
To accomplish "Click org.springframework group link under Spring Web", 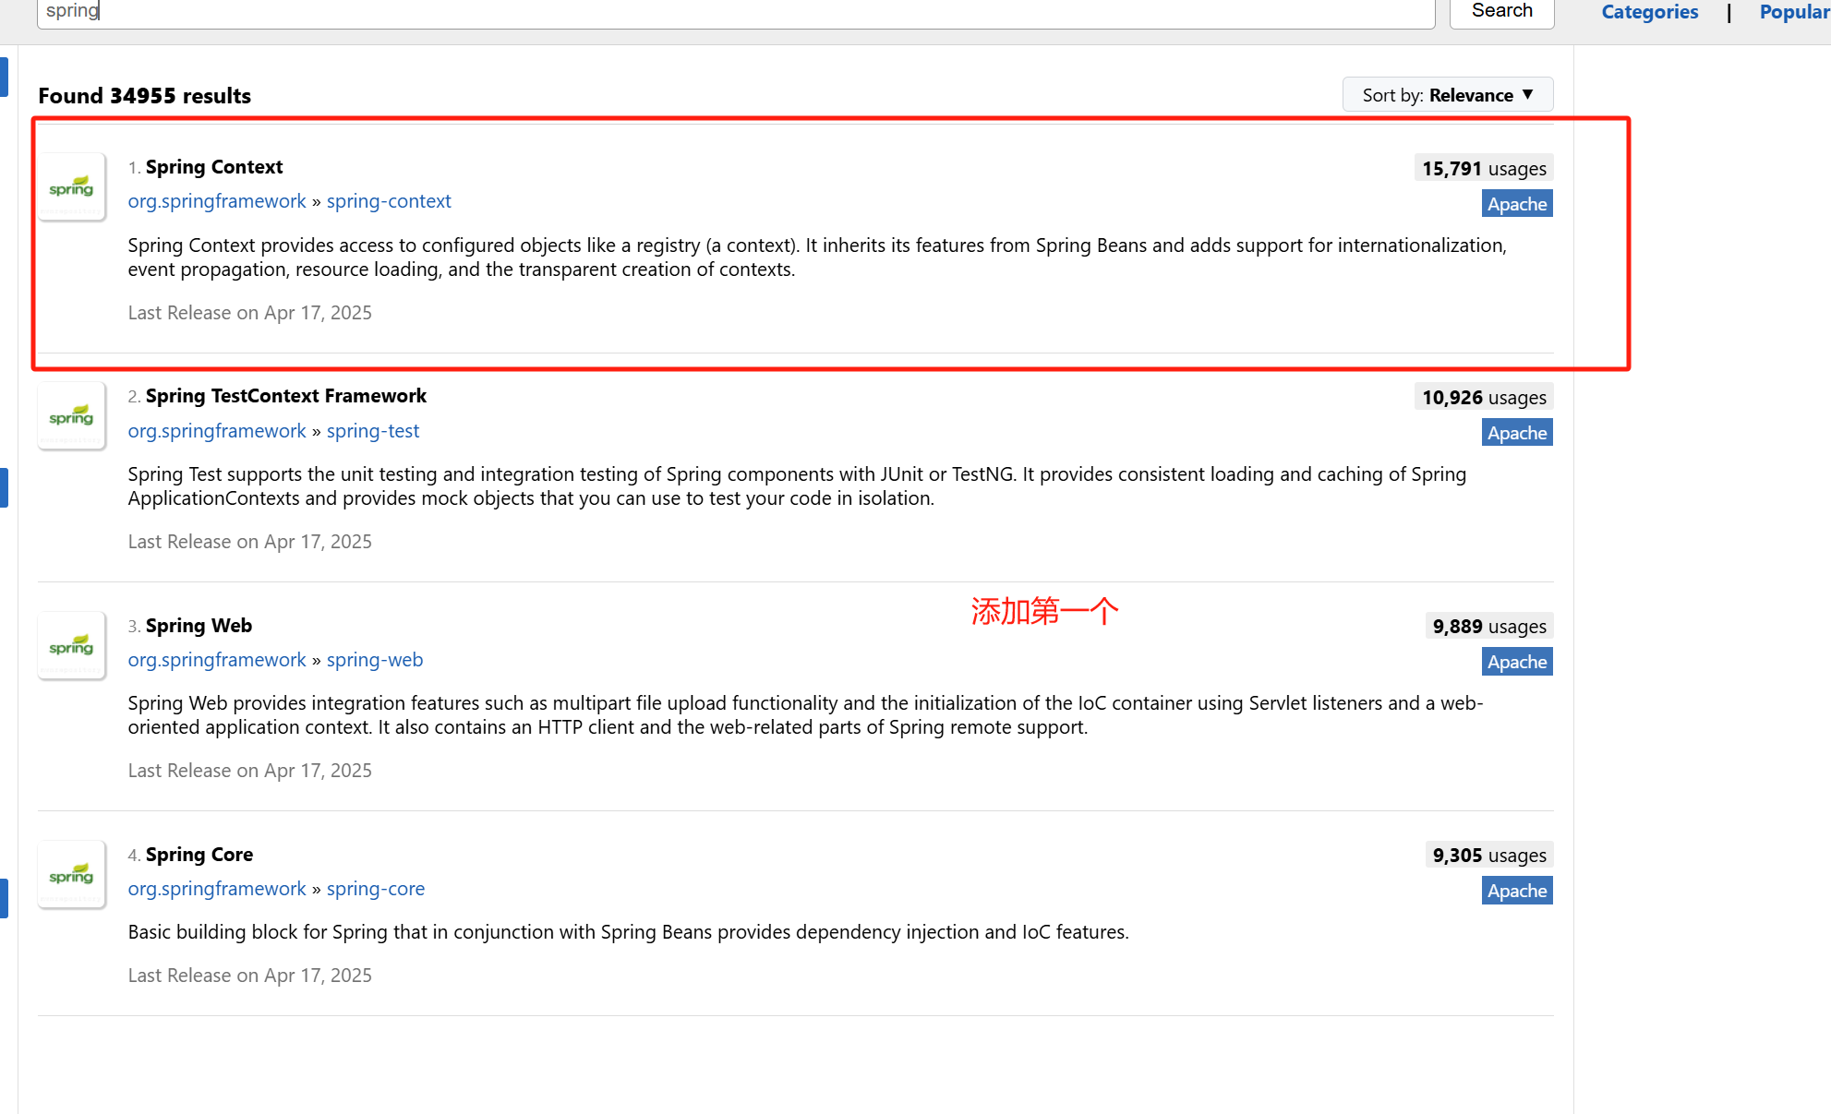I will 217,660.
